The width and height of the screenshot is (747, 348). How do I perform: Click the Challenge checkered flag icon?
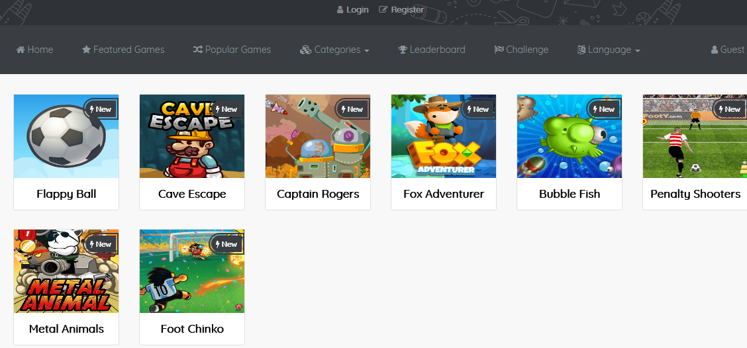pyautogui.click(x=499, y=50)
